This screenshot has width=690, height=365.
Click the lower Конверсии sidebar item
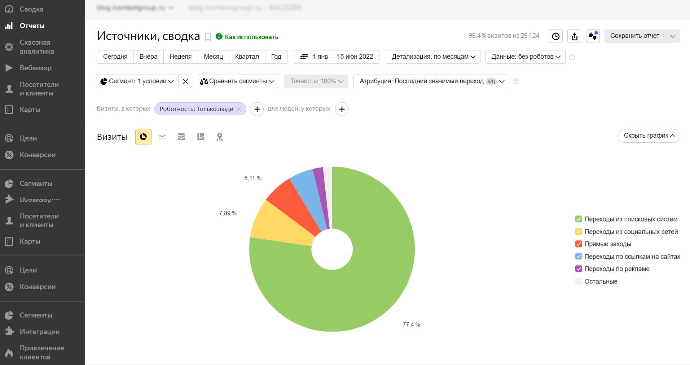(38, 287)
